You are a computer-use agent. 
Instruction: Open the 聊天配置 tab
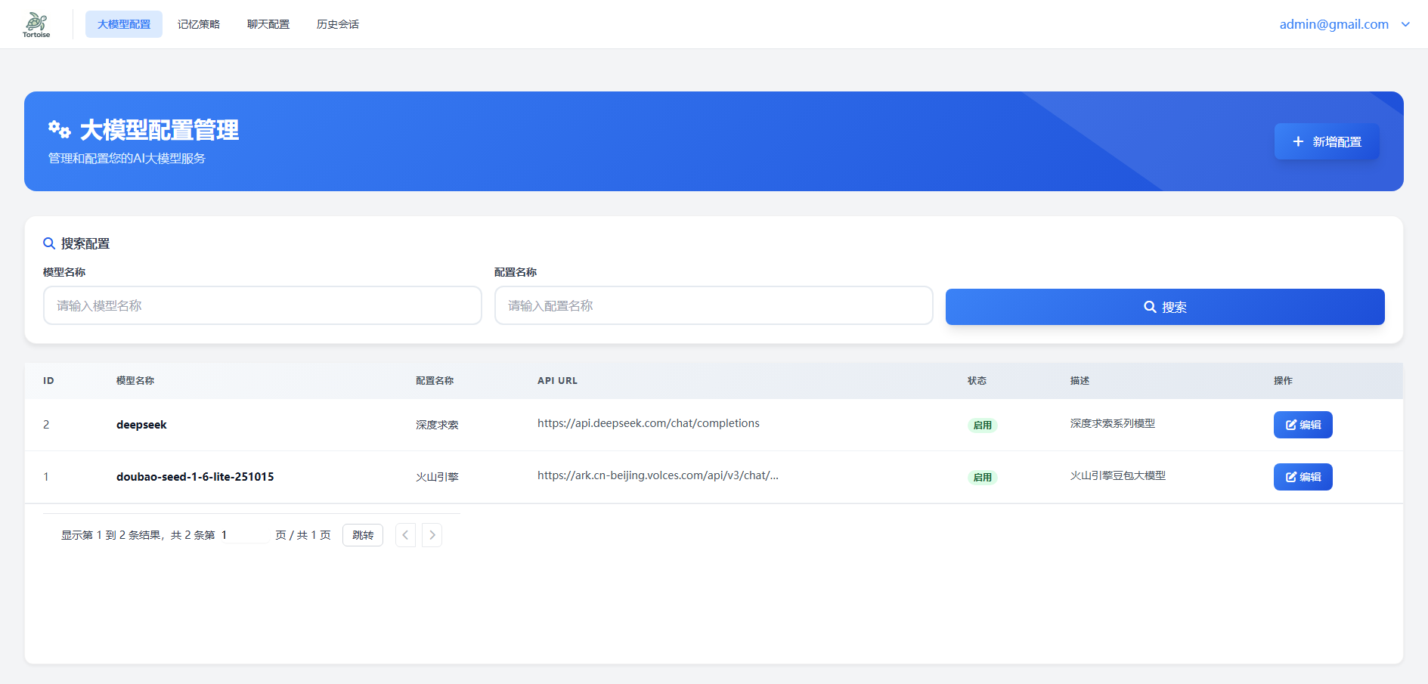click(x=268, y=24)
